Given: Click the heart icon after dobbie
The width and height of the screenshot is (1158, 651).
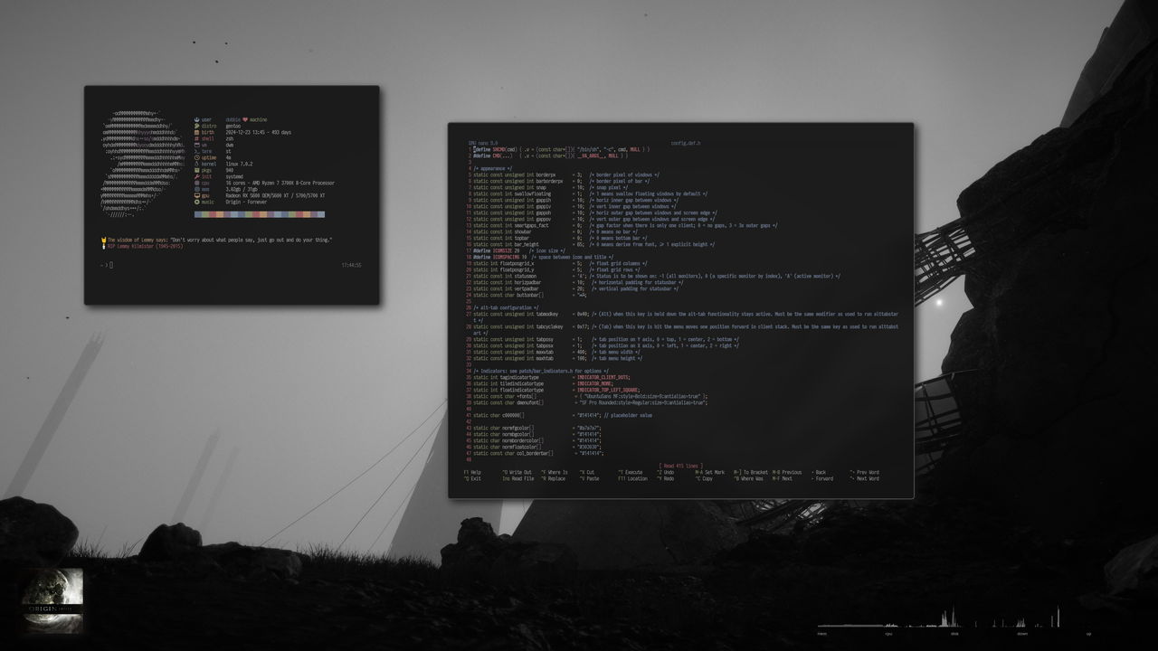Looking at the screenshot, I should (245, 119).
